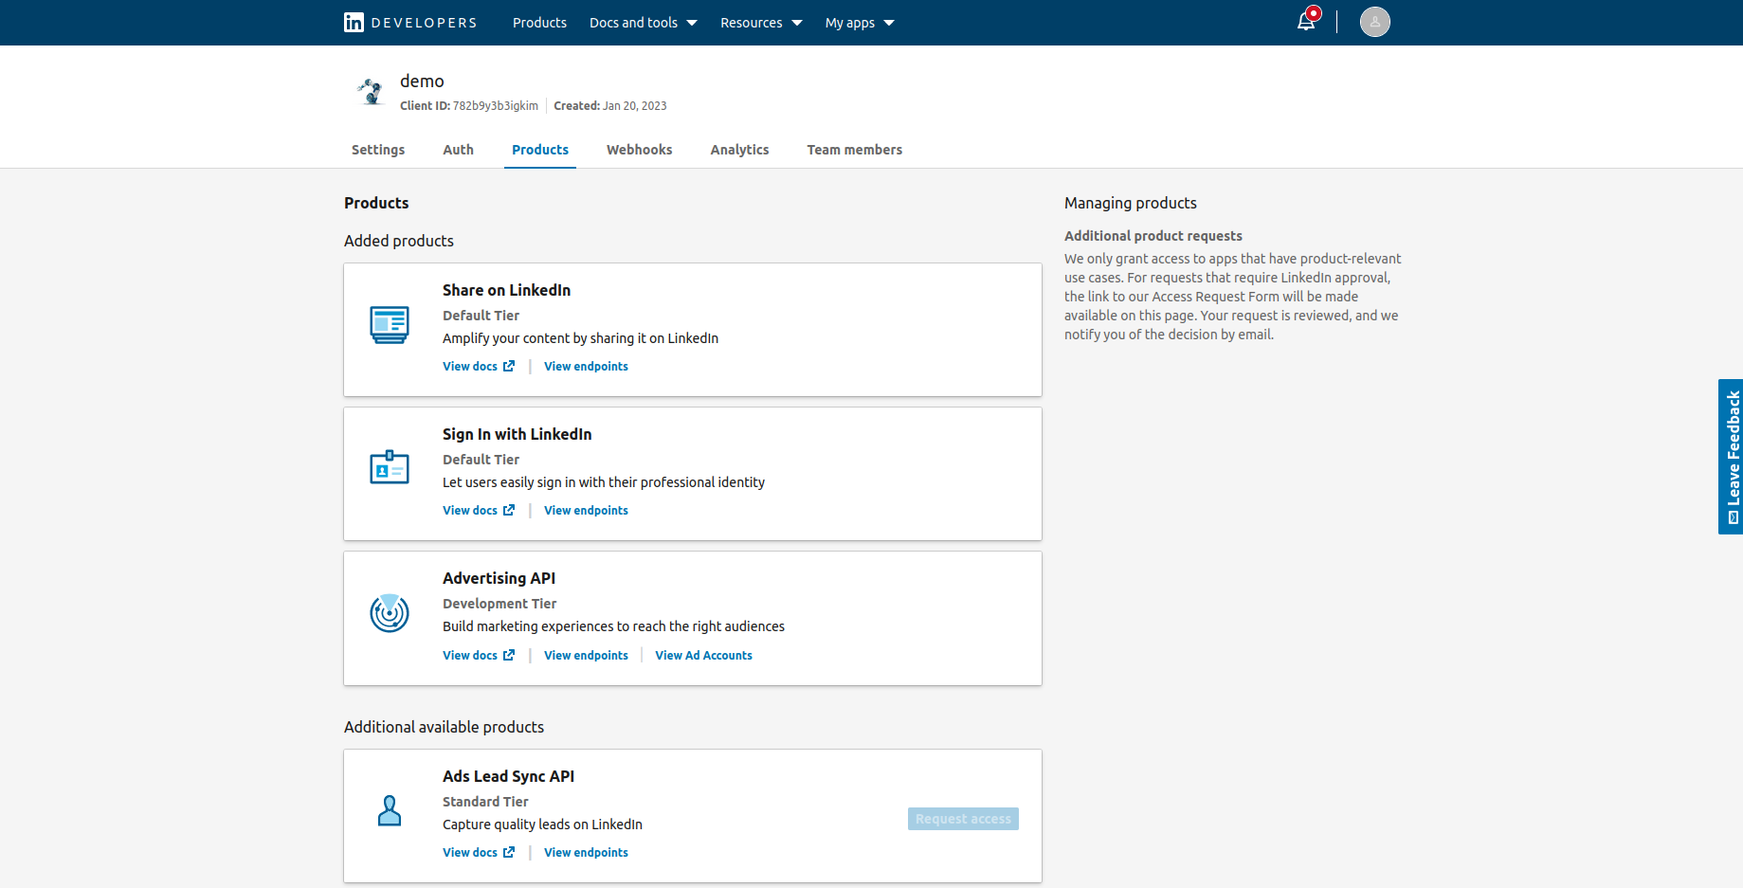Switch to the Settings tab

coord(378,150)
